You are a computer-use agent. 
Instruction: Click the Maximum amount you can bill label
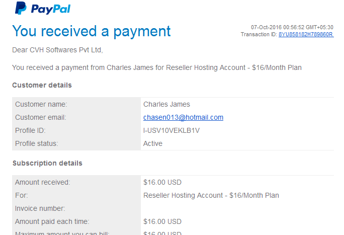pos(62,233)
